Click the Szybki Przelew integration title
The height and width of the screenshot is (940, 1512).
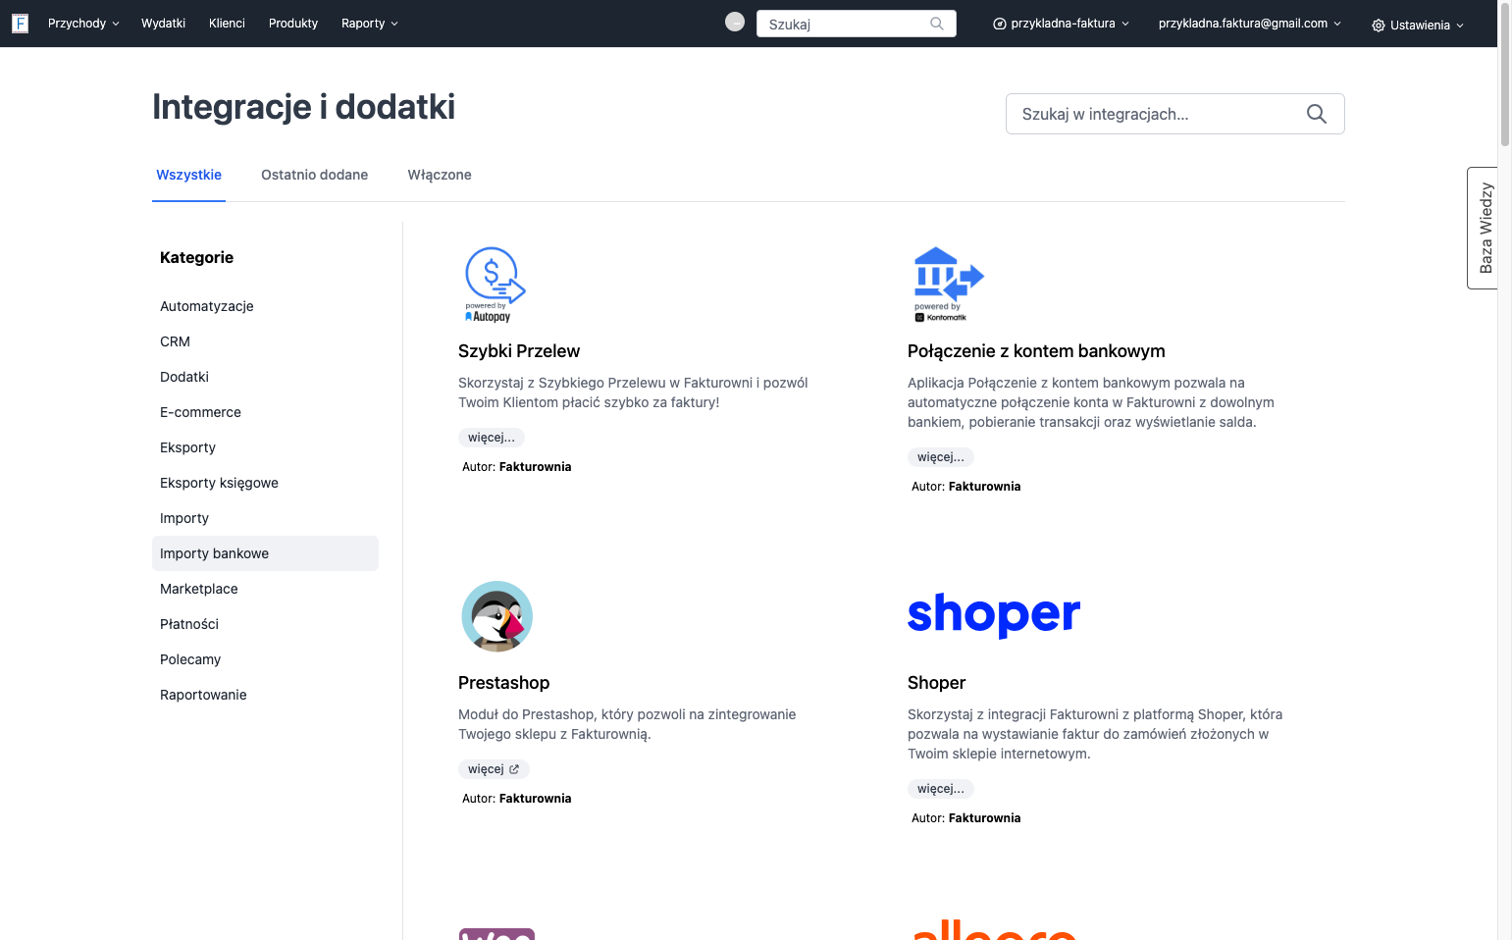[519, 351]
